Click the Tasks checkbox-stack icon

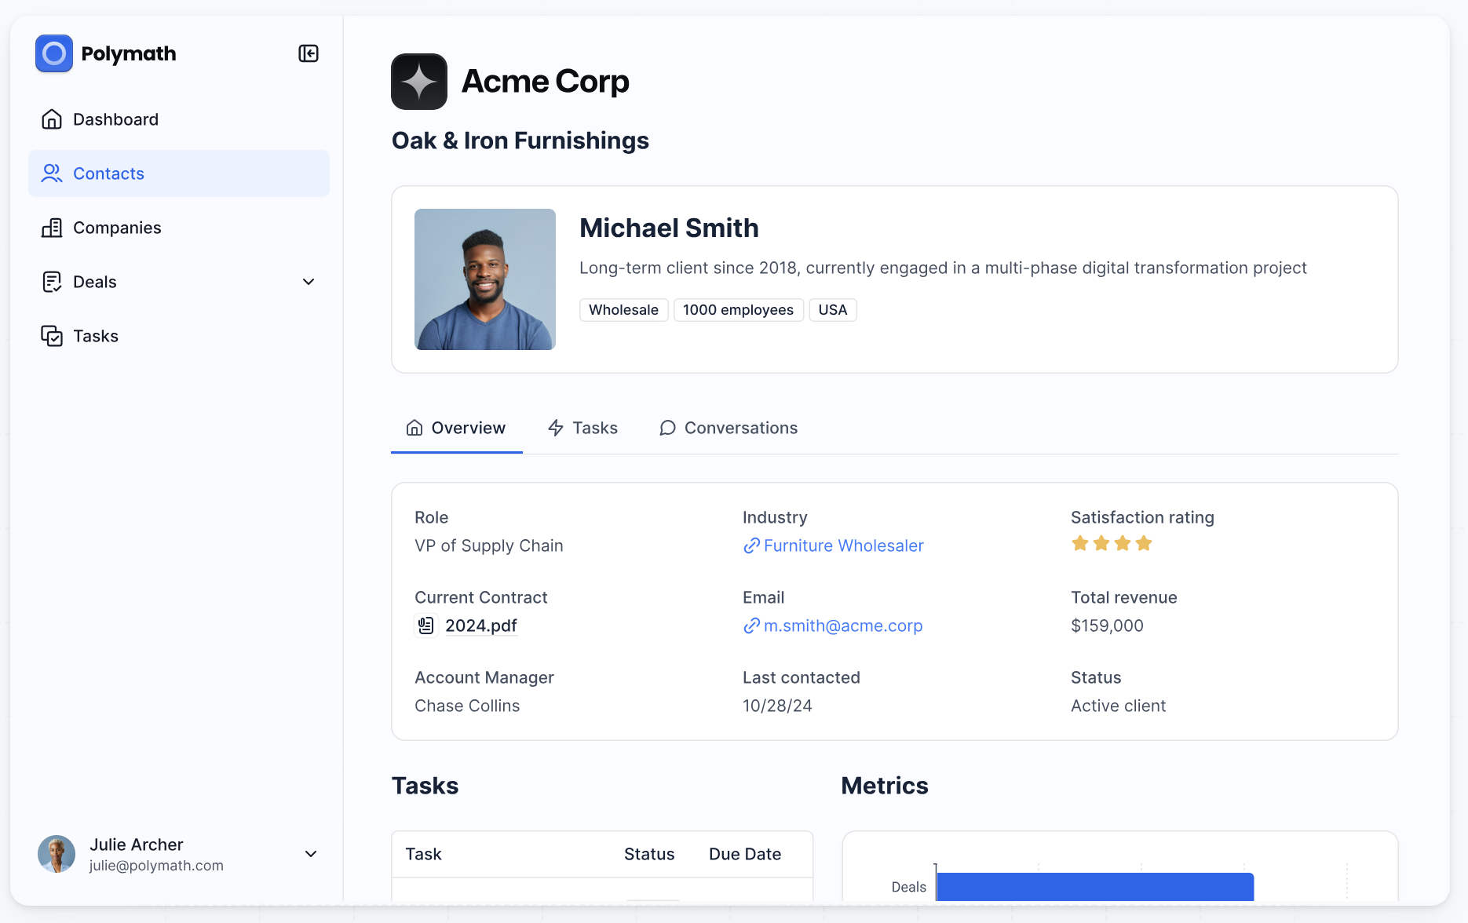point(52,336)
